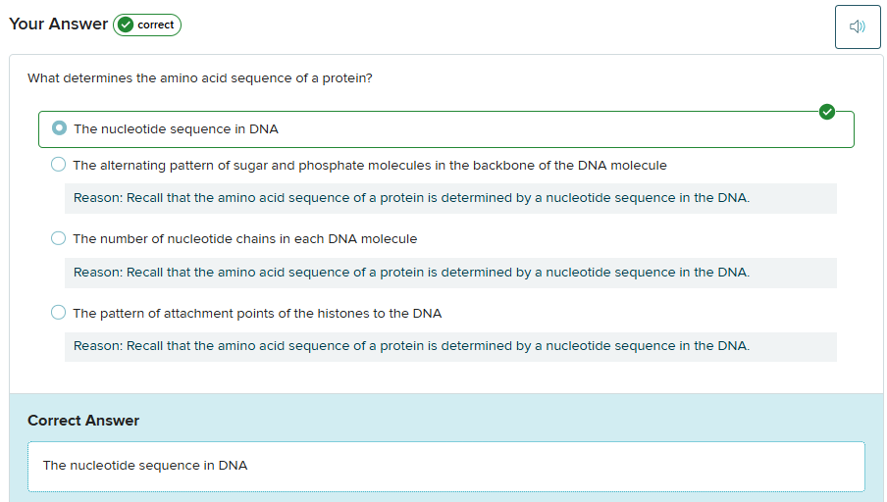887x502 pixels.
Task: Click the 'The nucleotide sequence in DNA' option text
Action: click(x=176, y=129)
